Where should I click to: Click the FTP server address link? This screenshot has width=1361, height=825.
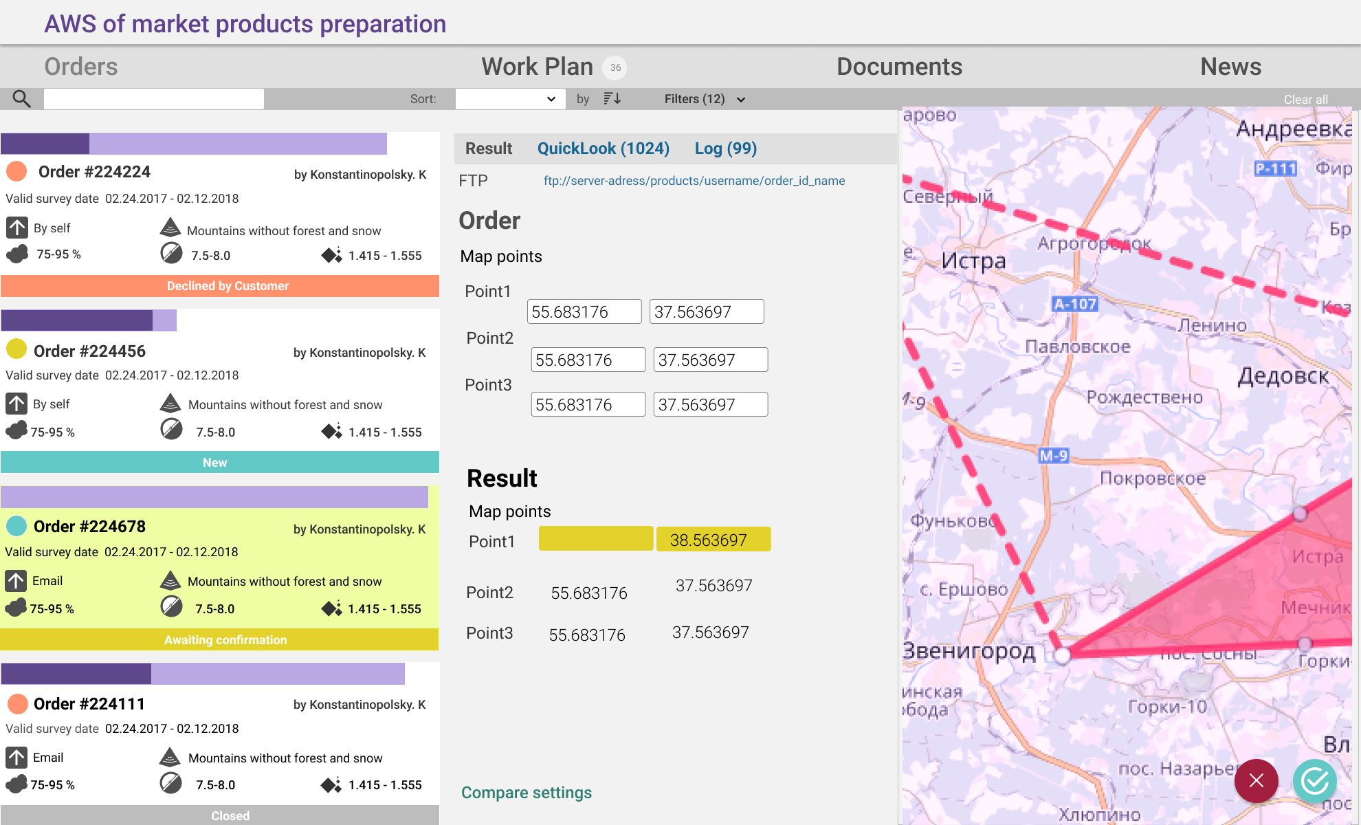(694, 181)
